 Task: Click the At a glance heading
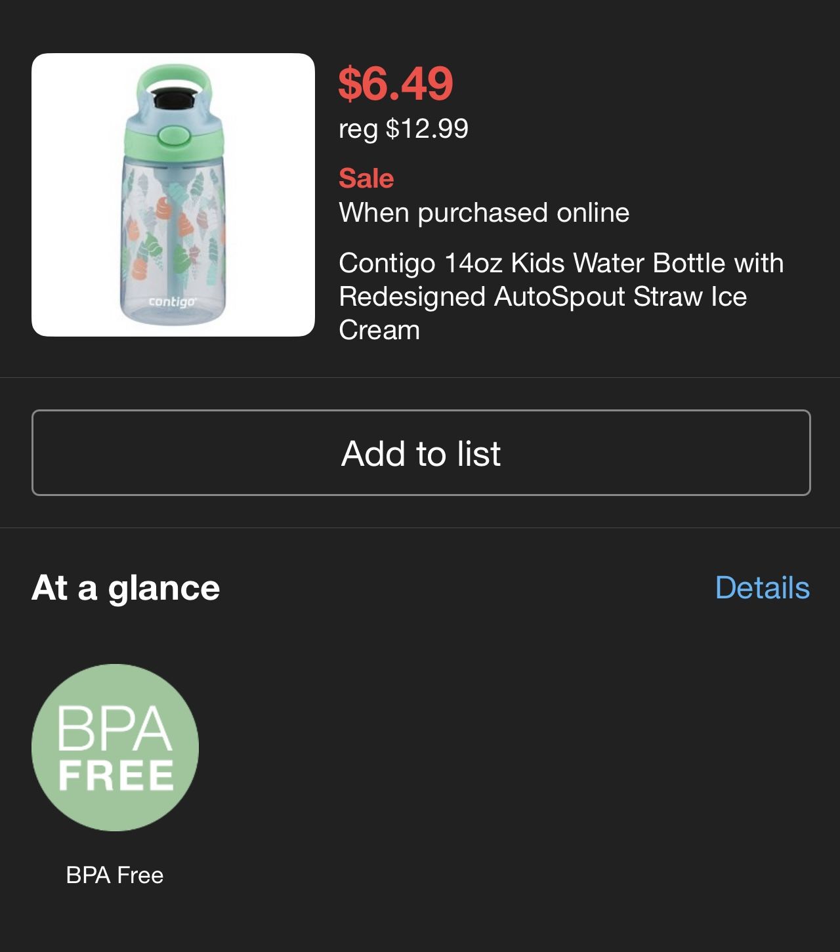[125, 587]
